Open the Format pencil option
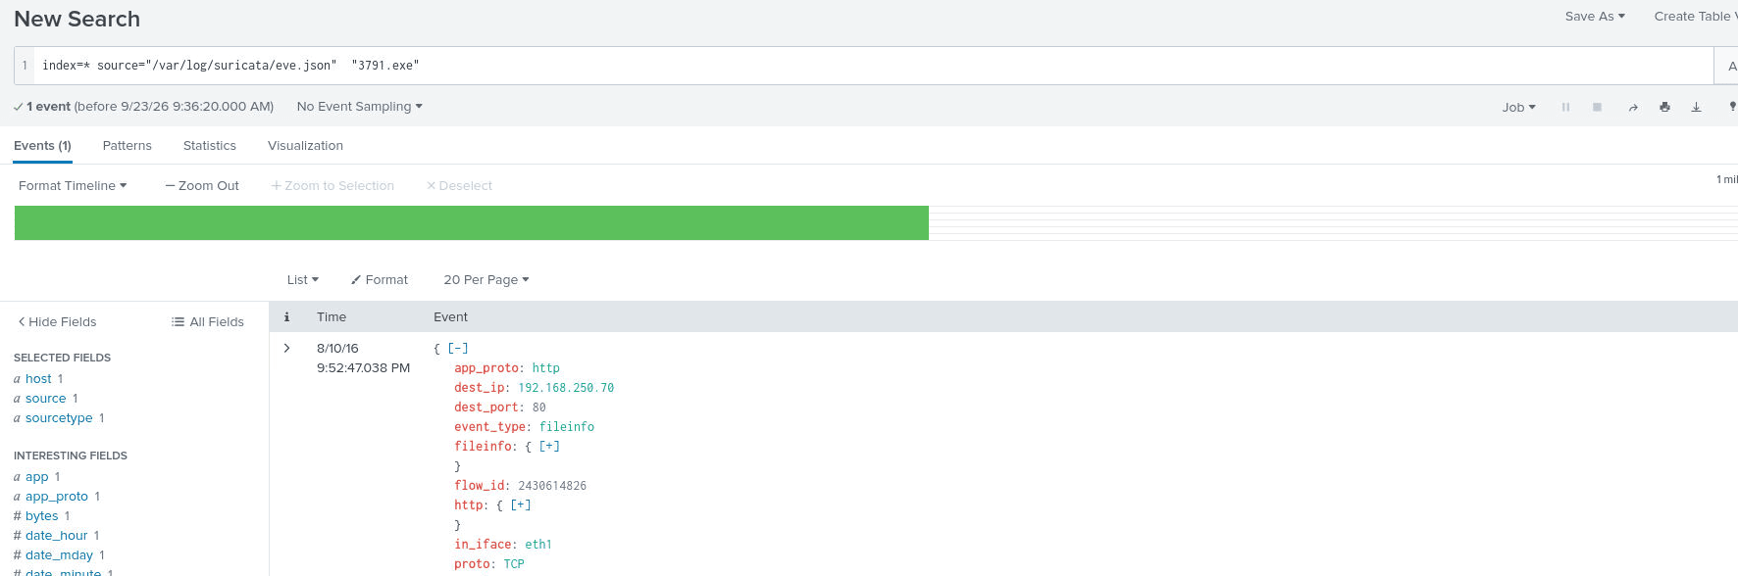 (380, 279)
